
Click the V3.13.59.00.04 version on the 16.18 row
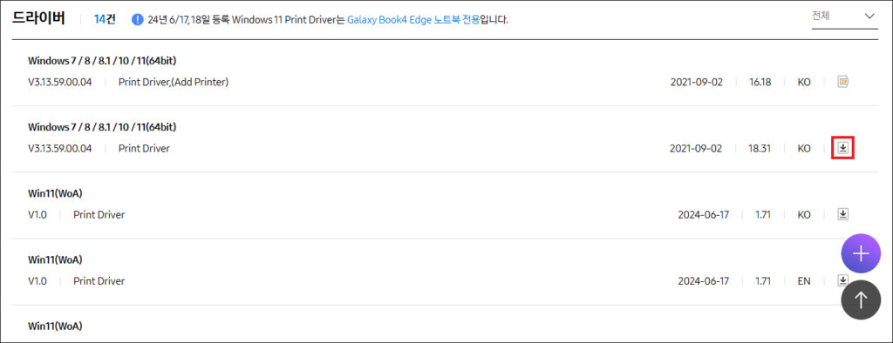click(60, 82)
